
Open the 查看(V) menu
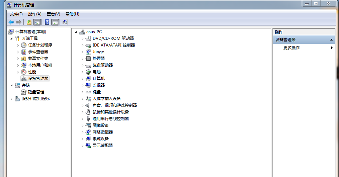coord(53,14)
